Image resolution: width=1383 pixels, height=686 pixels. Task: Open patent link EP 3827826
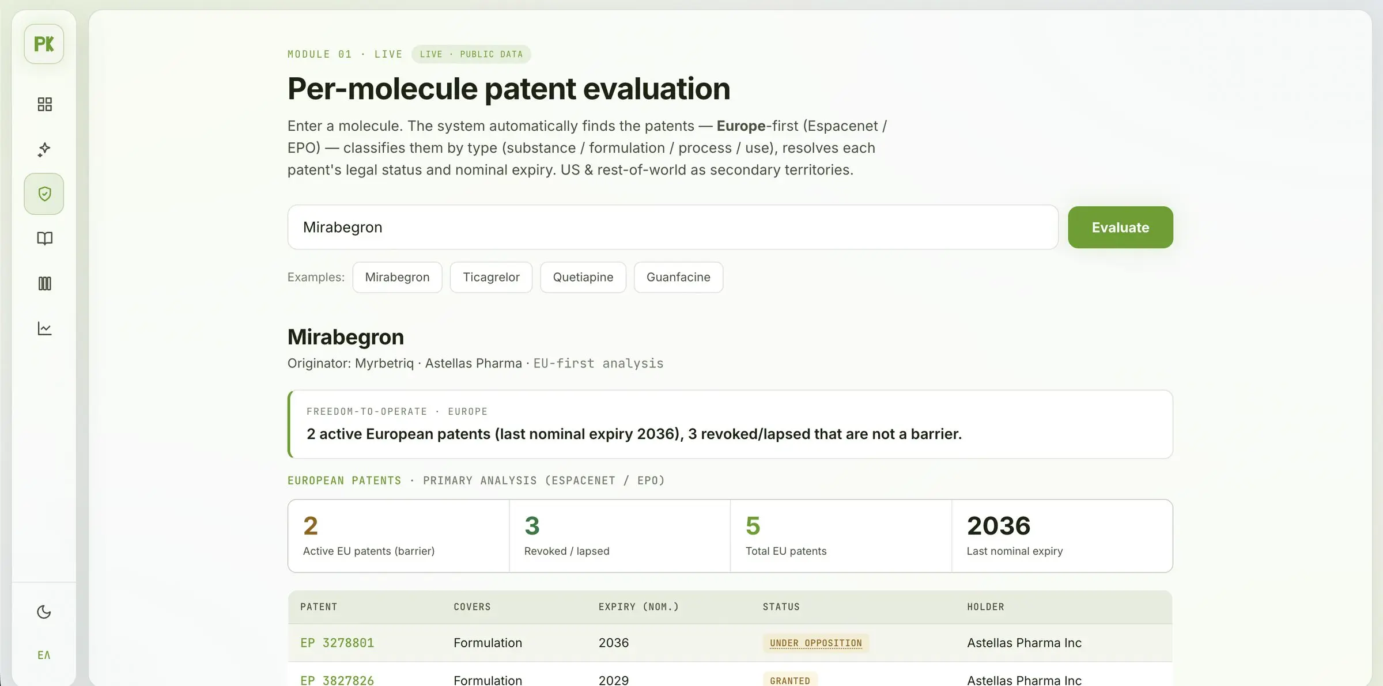(337, 680)
